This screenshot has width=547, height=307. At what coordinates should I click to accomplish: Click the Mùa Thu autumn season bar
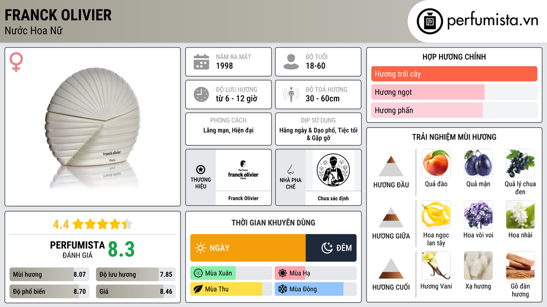point(231,289)
